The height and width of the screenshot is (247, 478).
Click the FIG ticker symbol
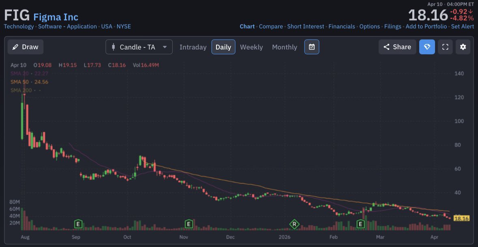17,15
